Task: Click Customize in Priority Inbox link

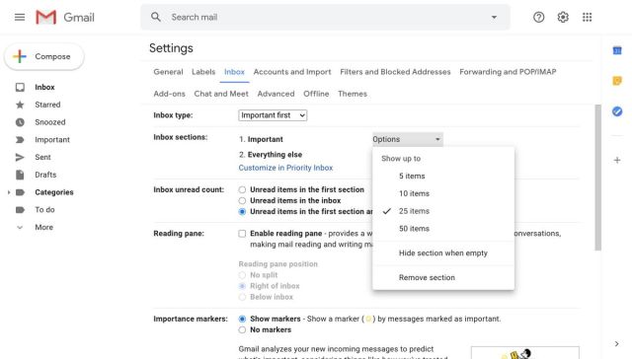Action: 285,168
